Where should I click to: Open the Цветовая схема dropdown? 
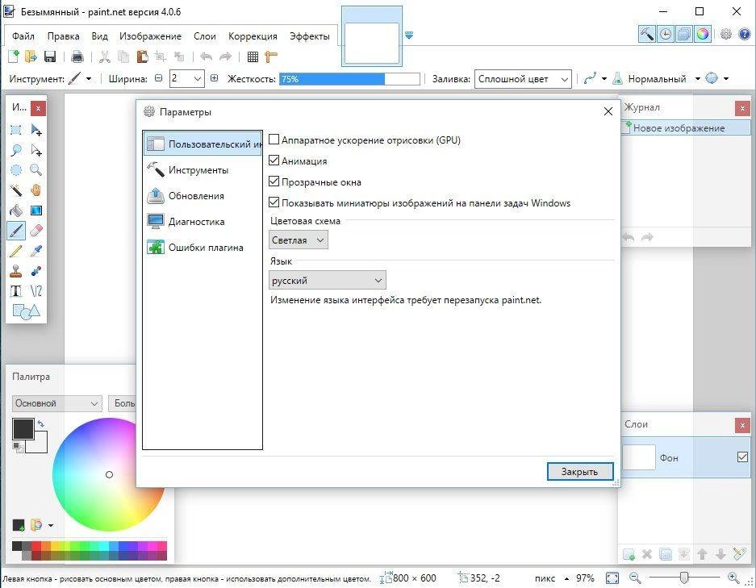[x=299, y=240]
